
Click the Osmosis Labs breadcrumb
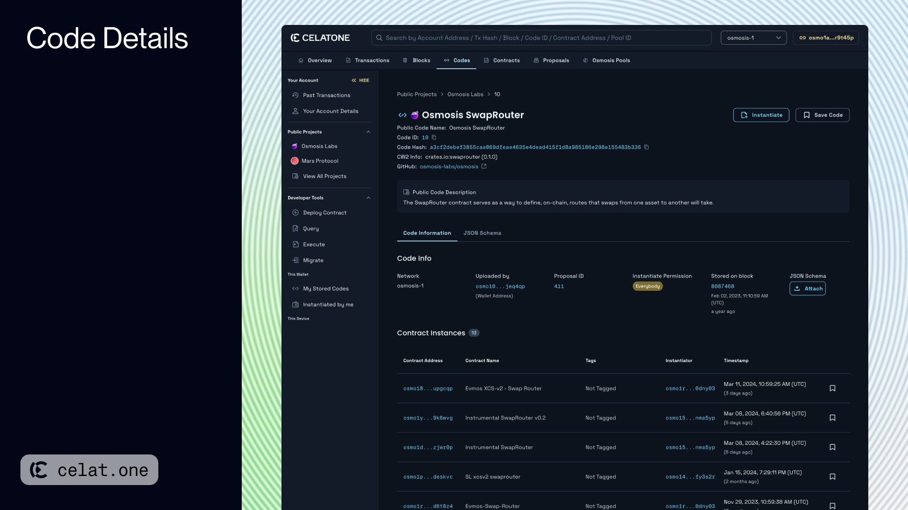[x=465, y=95]
